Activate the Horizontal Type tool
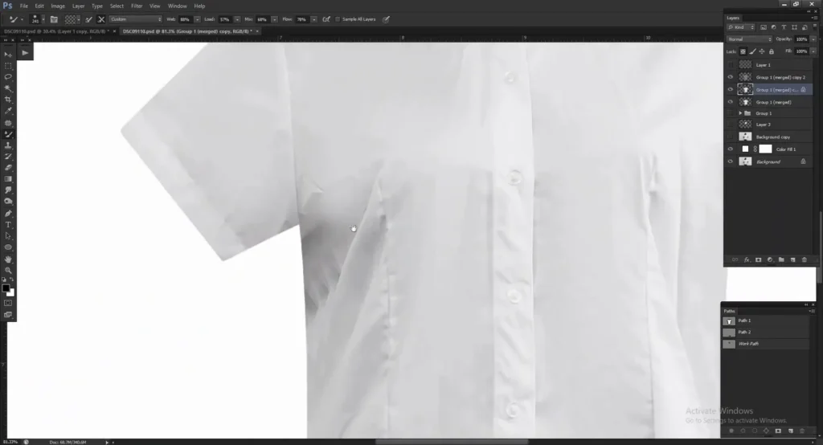823x445 pixels. pos(8,224)
